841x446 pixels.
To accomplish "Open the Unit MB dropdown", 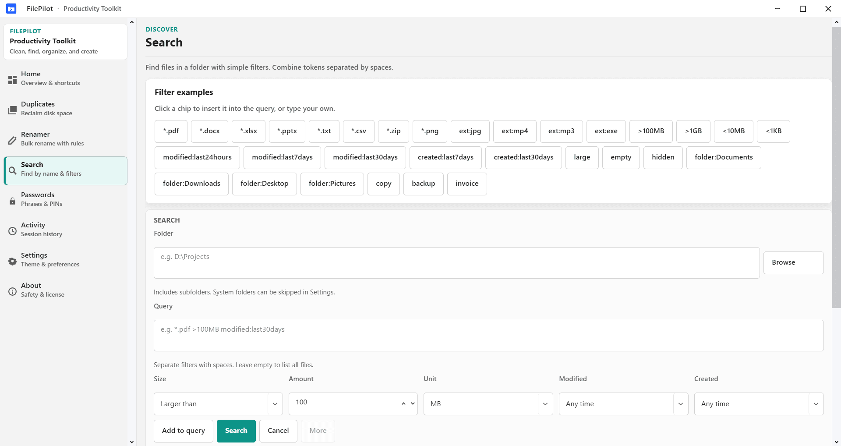I will [488, 404].
